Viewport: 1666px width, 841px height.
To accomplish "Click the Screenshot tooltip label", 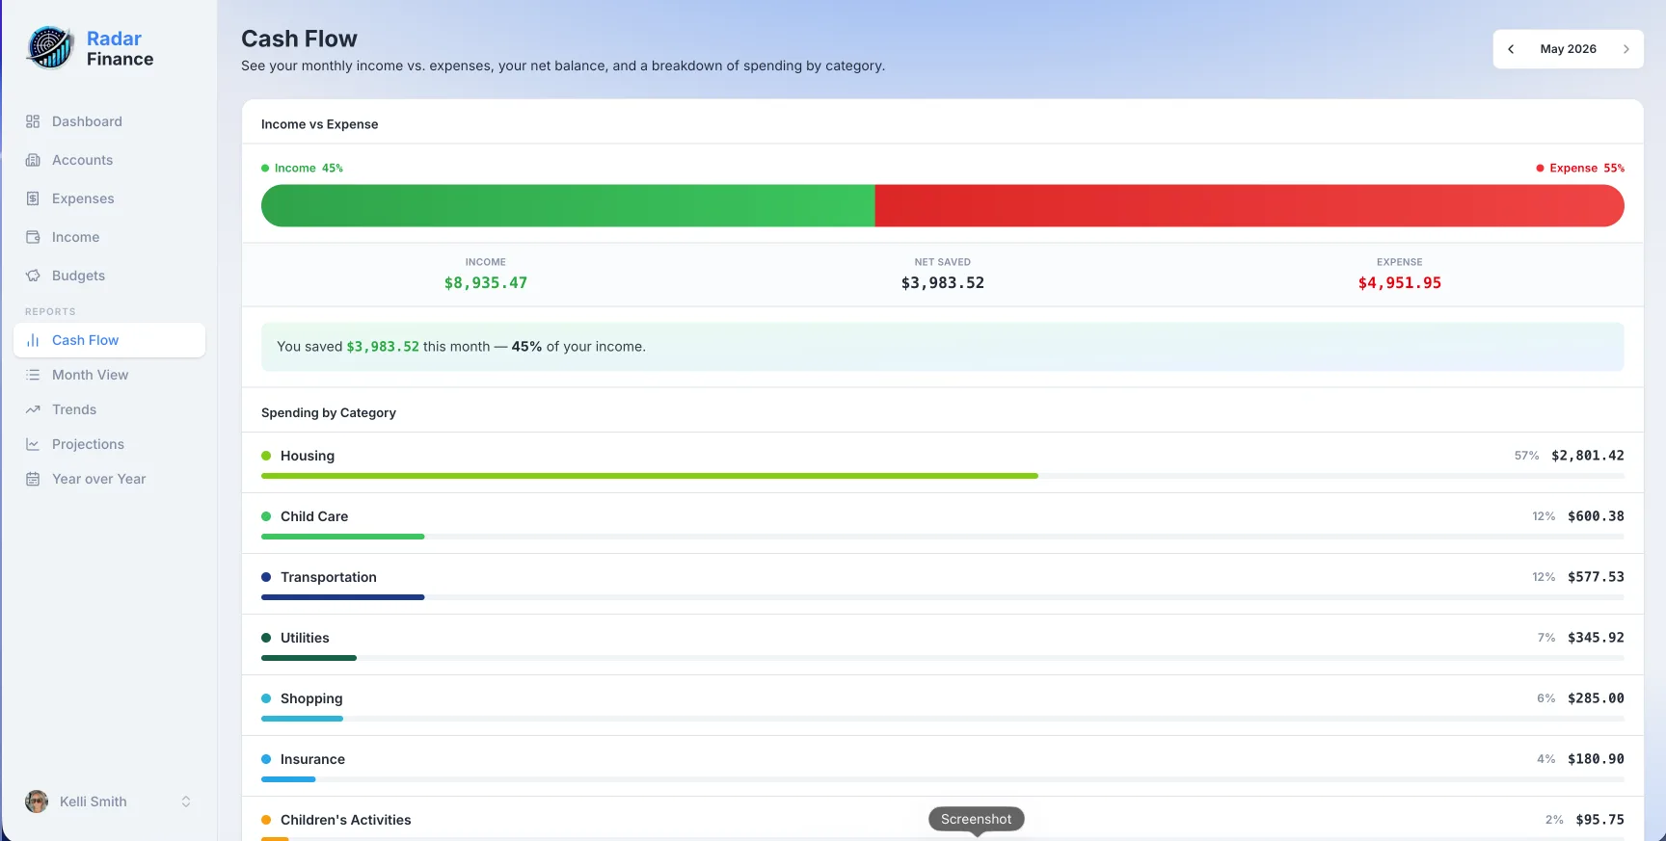I will [977, 819].
